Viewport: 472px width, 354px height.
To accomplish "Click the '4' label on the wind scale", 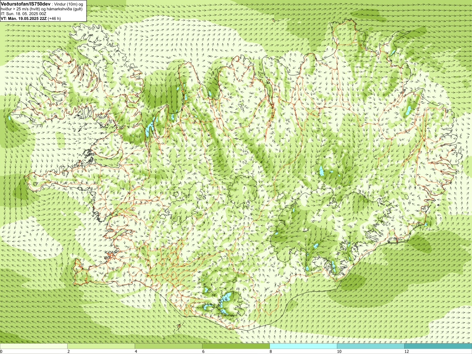I will point(136,352).
